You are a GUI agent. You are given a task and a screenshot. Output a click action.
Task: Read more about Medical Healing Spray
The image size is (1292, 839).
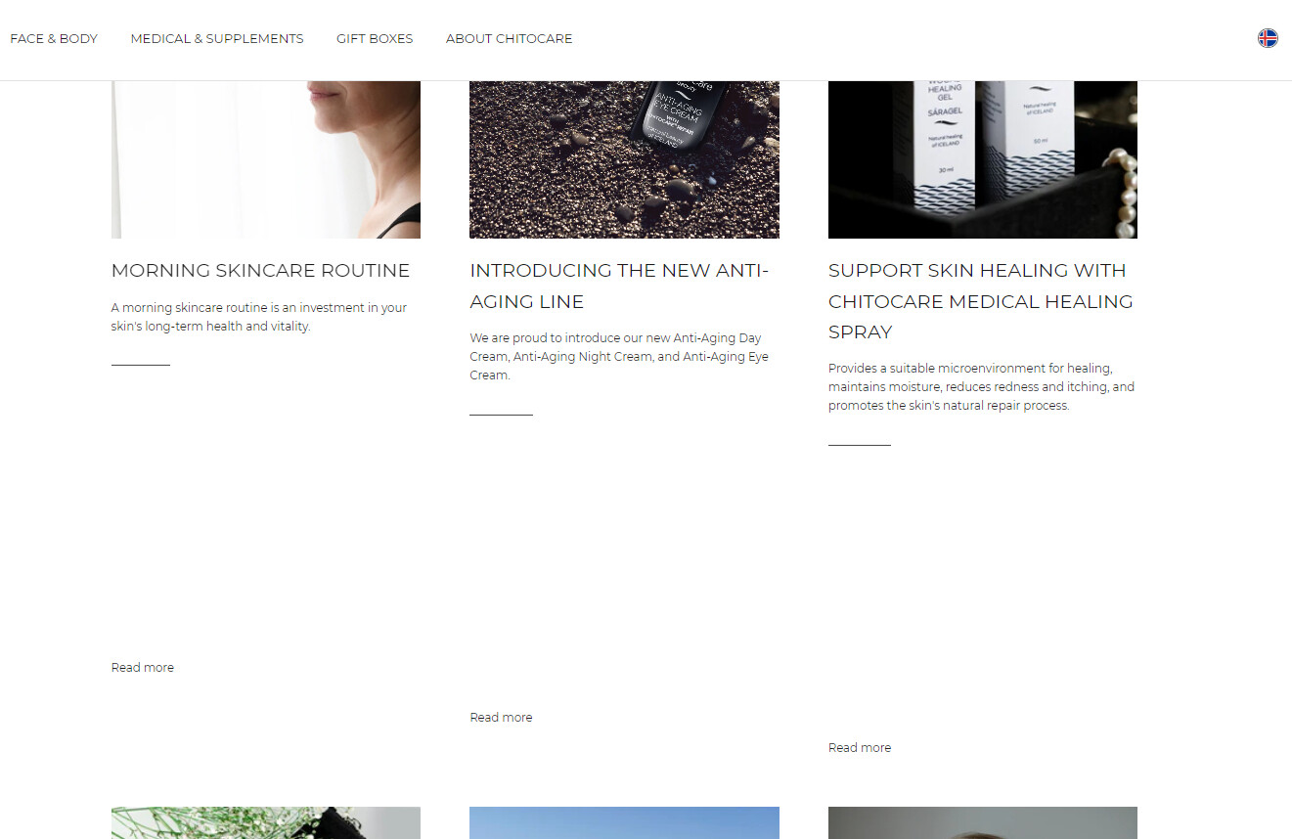tap(860, 748)
